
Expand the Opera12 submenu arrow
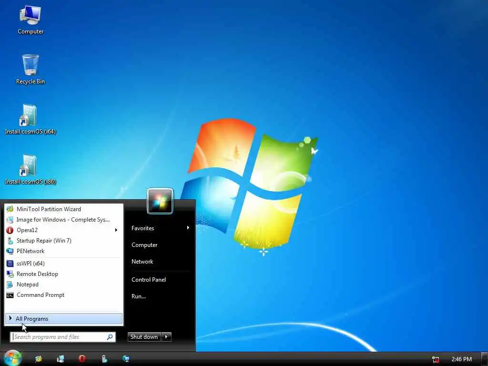pos(116,230)
